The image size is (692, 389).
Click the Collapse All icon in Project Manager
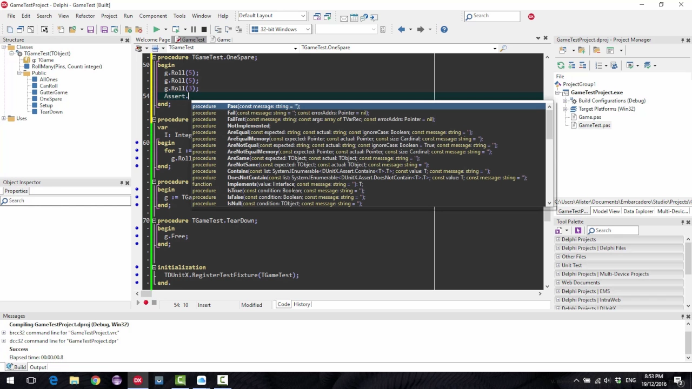point(582,65)
